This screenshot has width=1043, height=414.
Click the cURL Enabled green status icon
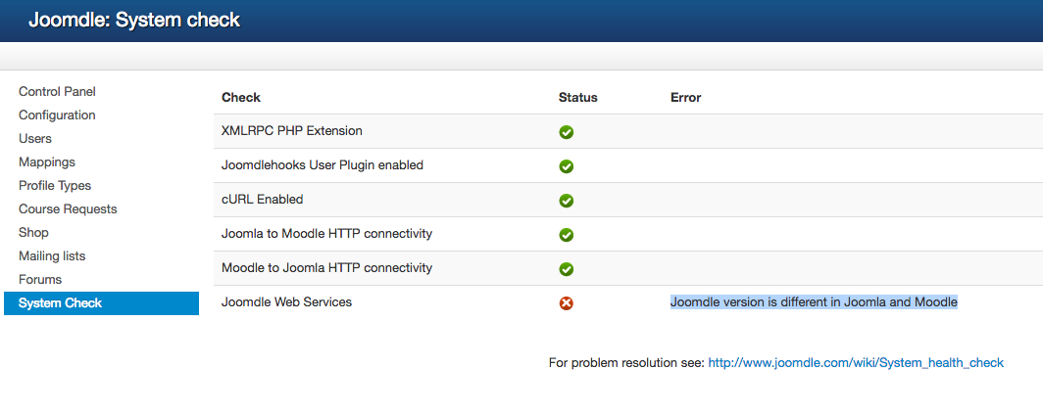click(x=566, y=201)
